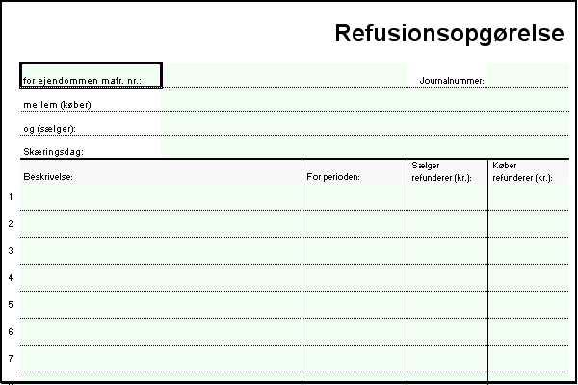The width and height of the screenshot is (578, 385).
Task: Click the Beskrivelse cell in row 1
Action: [x=161, y=197]
